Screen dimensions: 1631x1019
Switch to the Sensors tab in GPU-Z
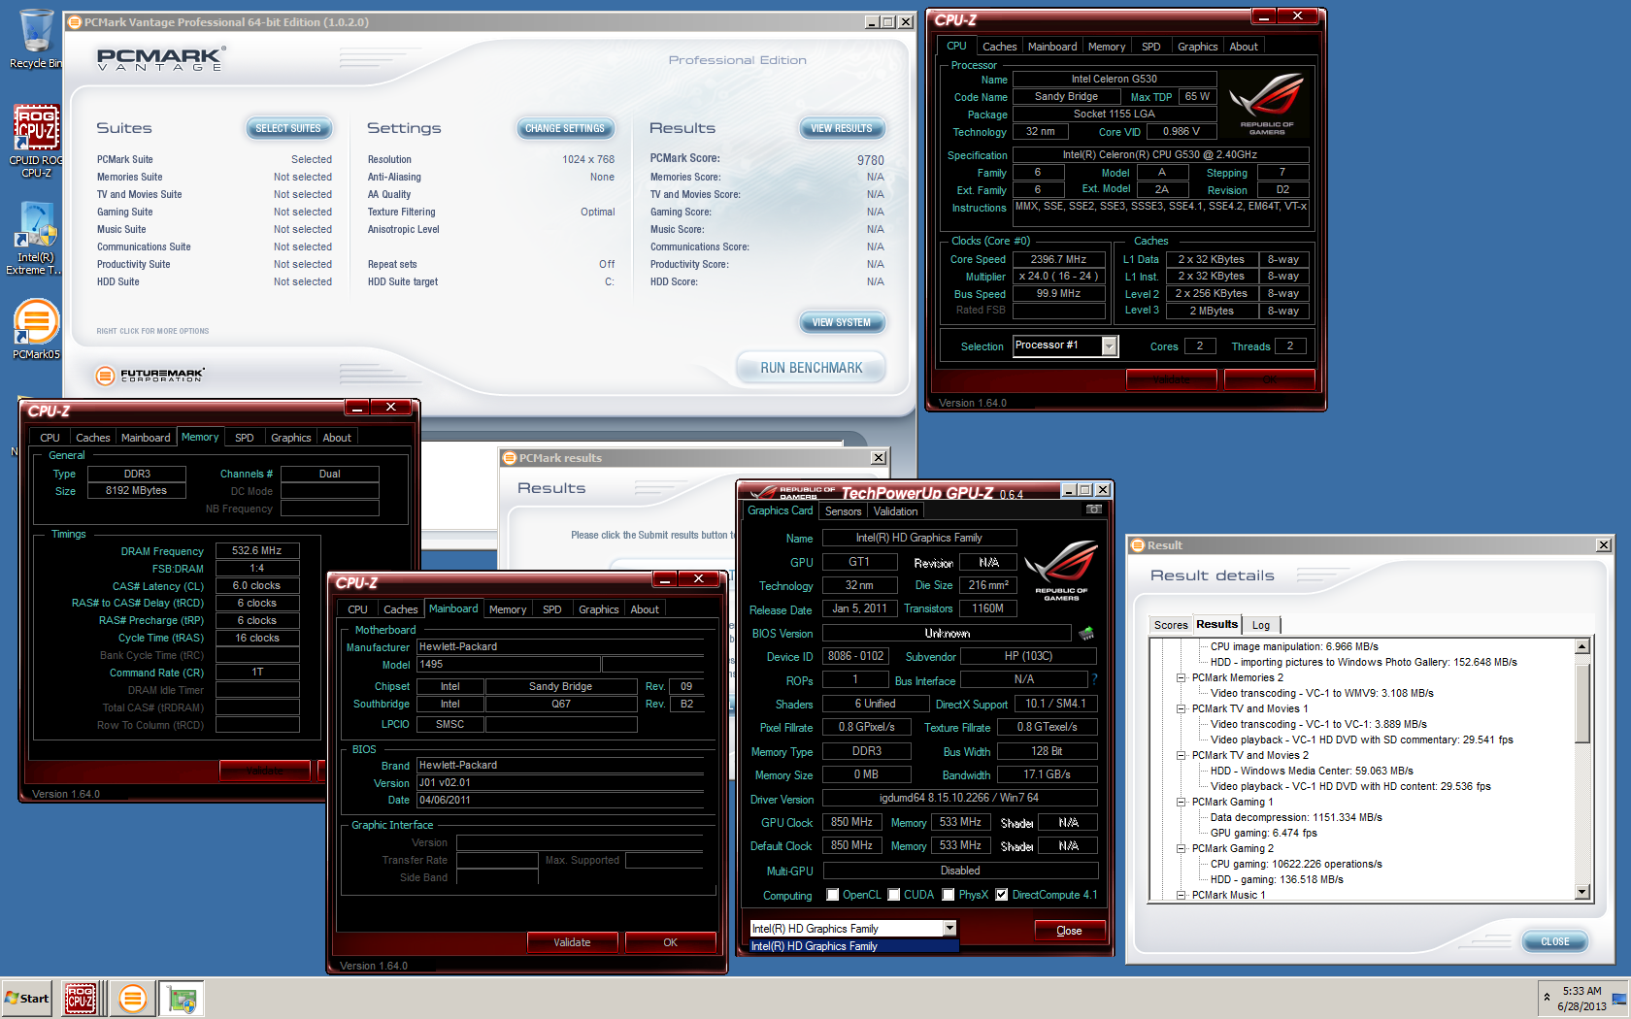(x=843, y=511)
